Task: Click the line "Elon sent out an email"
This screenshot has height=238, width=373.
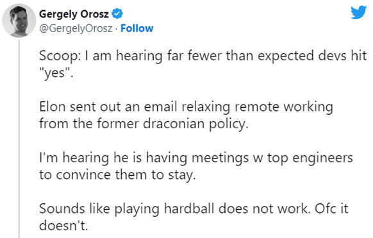Action: tap(186, 107)
